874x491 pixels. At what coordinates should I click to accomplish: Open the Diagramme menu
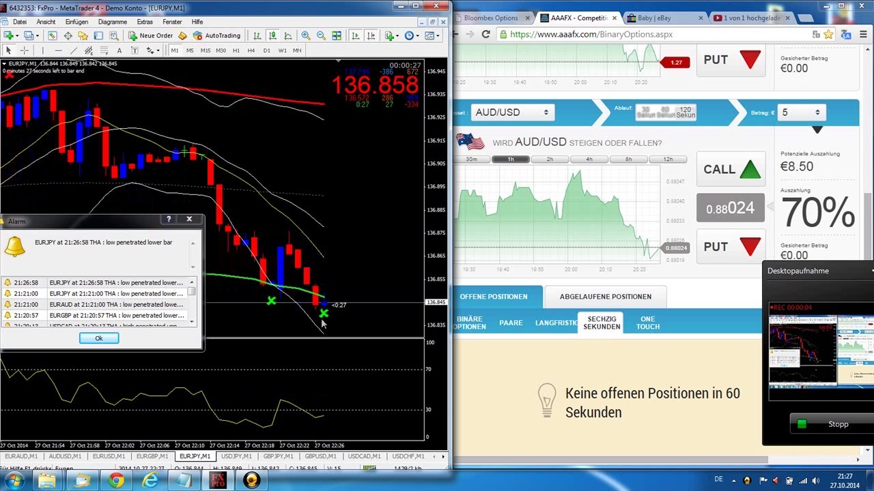click(112, 22)
